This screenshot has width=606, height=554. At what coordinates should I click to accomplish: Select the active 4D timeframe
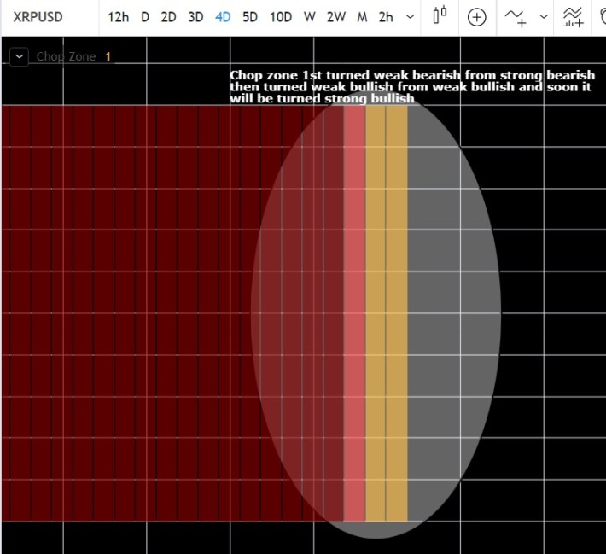[x=223, y=17]
